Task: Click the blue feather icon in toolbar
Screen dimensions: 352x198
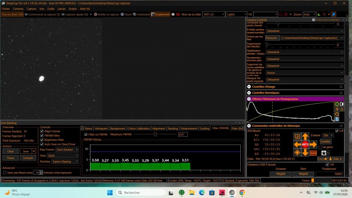Action: click(x=334, y=15)
